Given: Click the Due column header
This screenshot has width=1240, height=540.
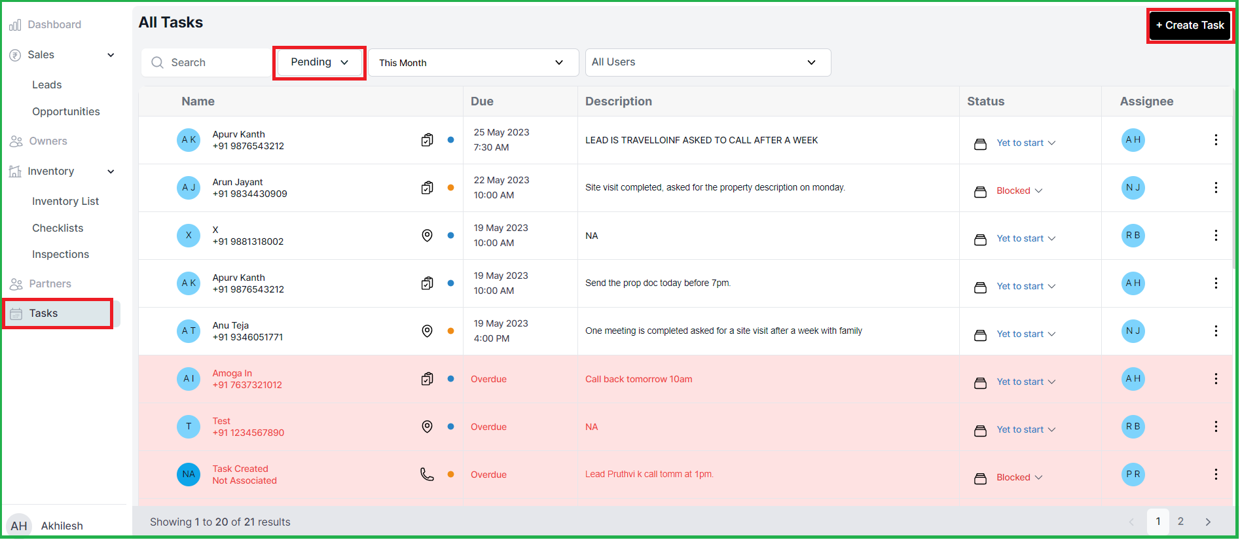Looking at the screenshot, I should [482, 101].
